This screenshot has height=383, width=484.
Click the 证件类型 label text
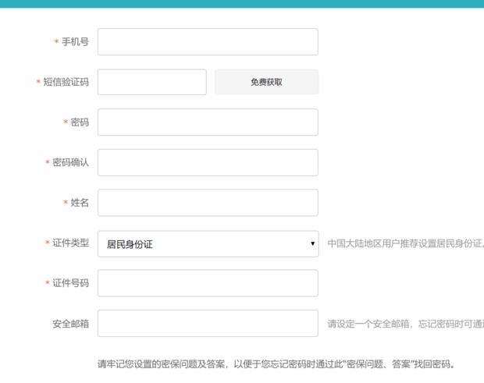point(70,243)
